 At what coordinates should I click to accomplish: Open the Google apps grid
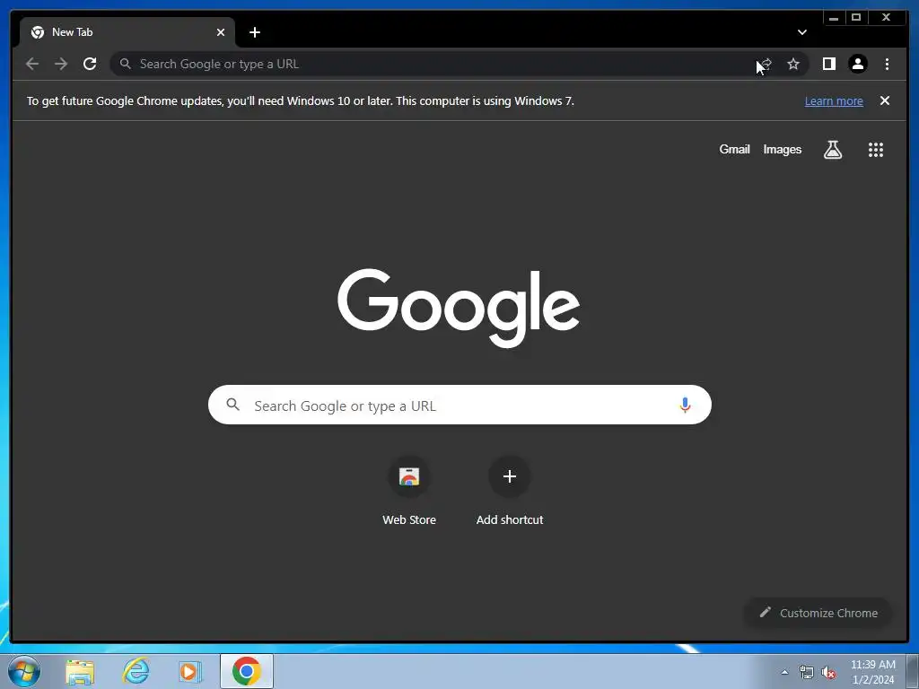pyautogui.click(x=876, y=150)
